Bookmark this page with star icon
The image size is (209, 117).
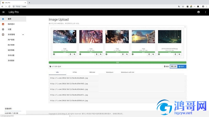point(183,6)
